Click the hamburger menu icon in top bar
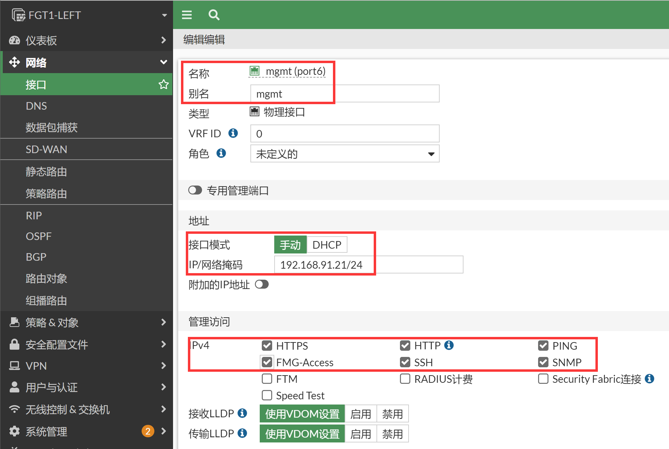 point(187,15)
